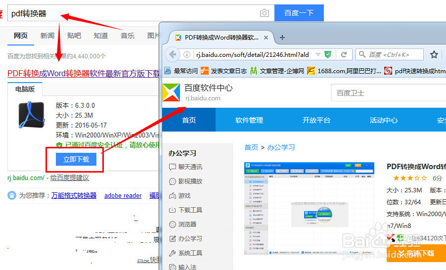Image resolution: width=446 pixels, height=270 pixels.
Task: Open the 给百度提建议 link
Action: (69, 178)
